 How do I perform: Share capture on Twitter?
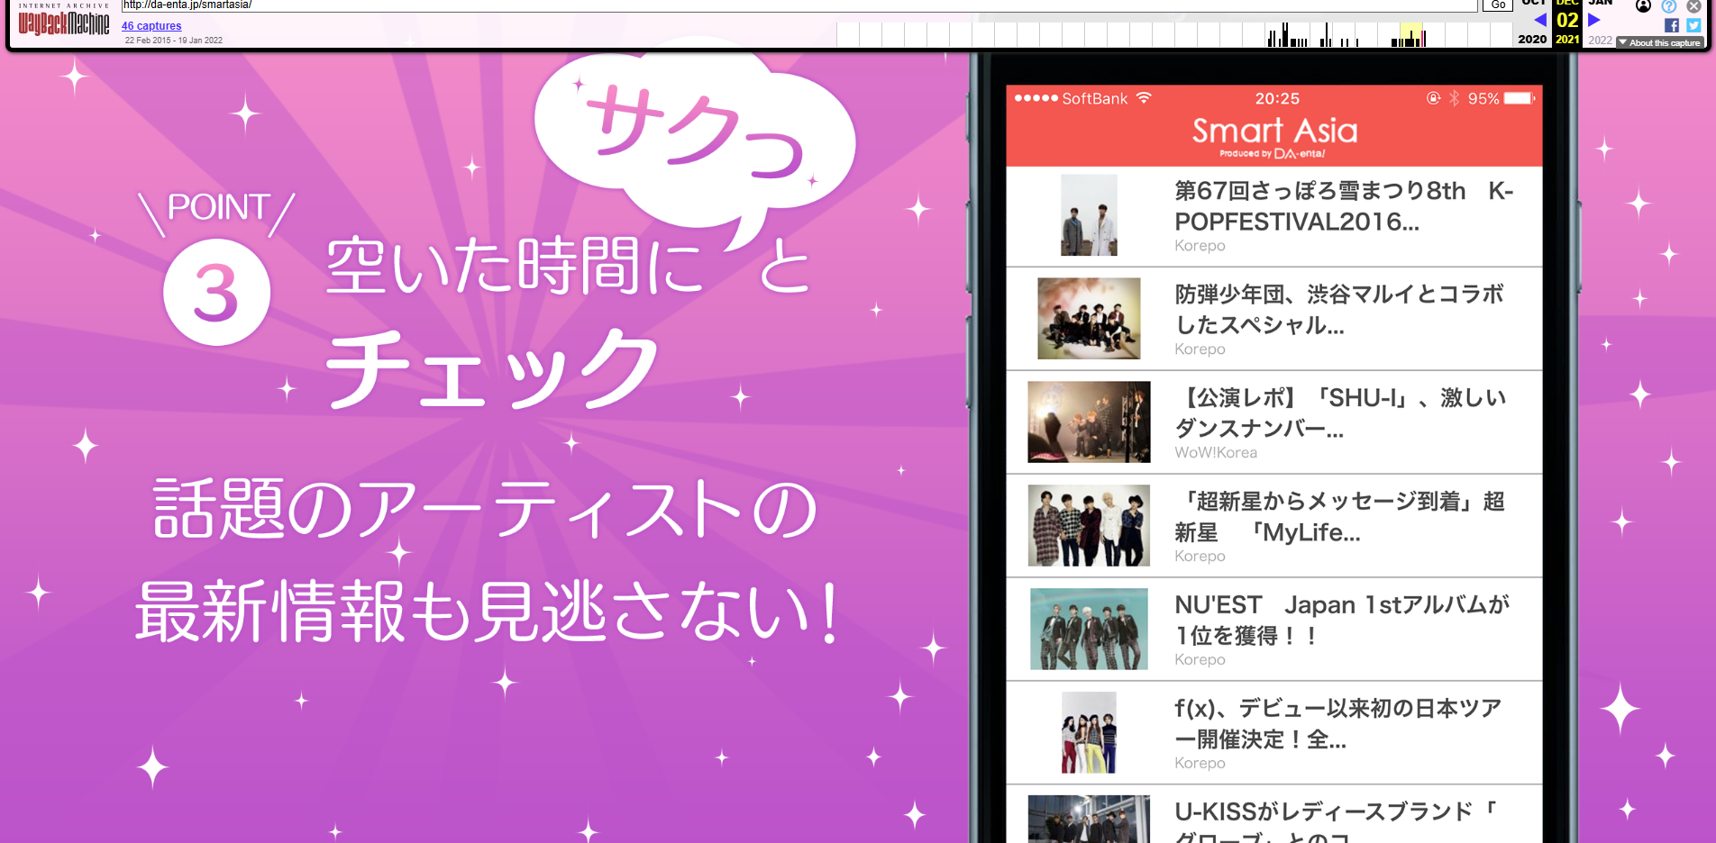pyautogui.click(x=1693, y=25)
